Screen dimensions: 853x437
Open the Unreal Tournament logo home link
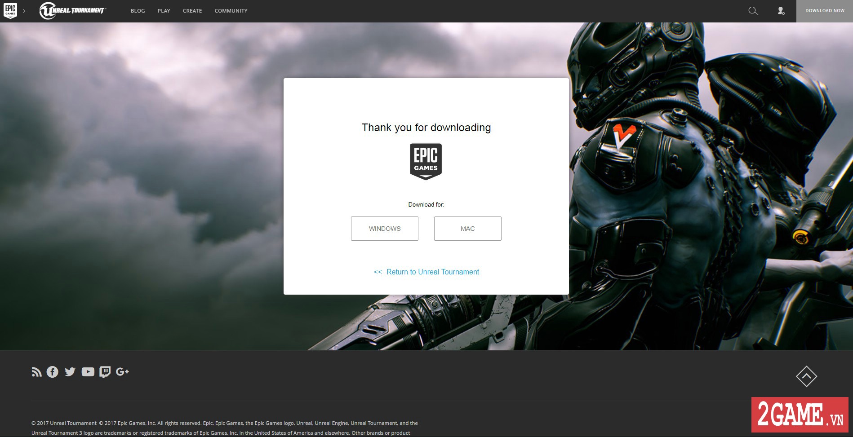click(x=72, y=11)
